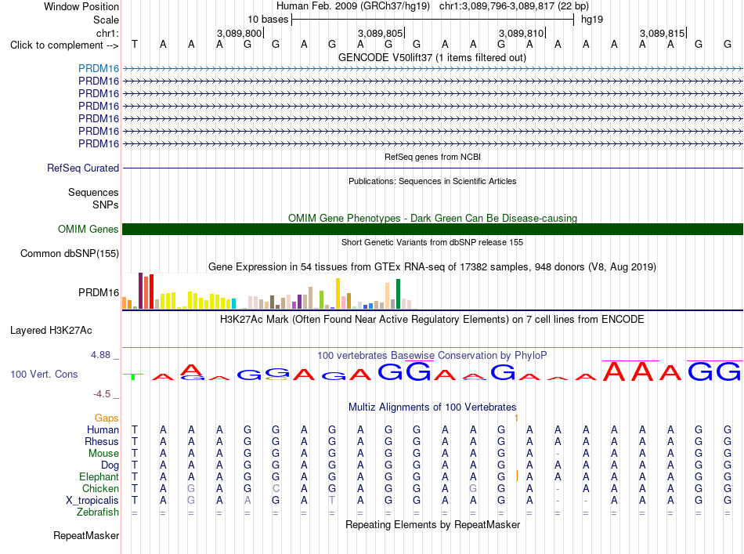
Task: Select the light-blue PRDM16 transcript label
Action: (99, 68)
